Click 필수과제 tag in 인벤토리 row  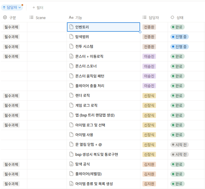coord(11,27)
